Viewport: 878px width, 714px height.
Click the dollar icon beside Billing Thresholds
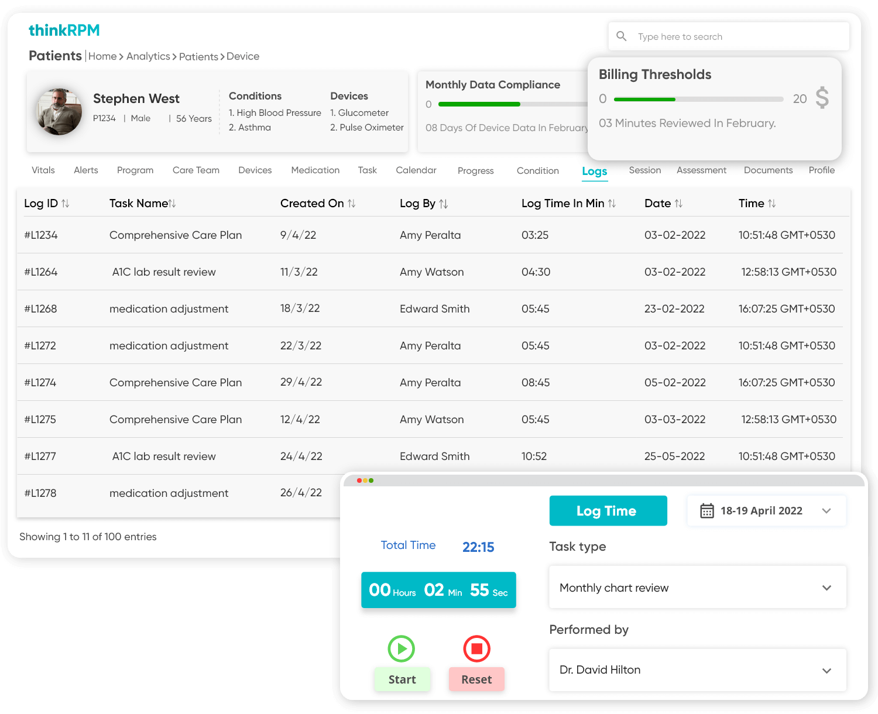click(822, 99)
